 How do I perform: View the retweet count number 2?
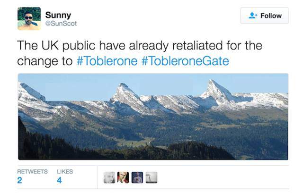pos(20,180)
